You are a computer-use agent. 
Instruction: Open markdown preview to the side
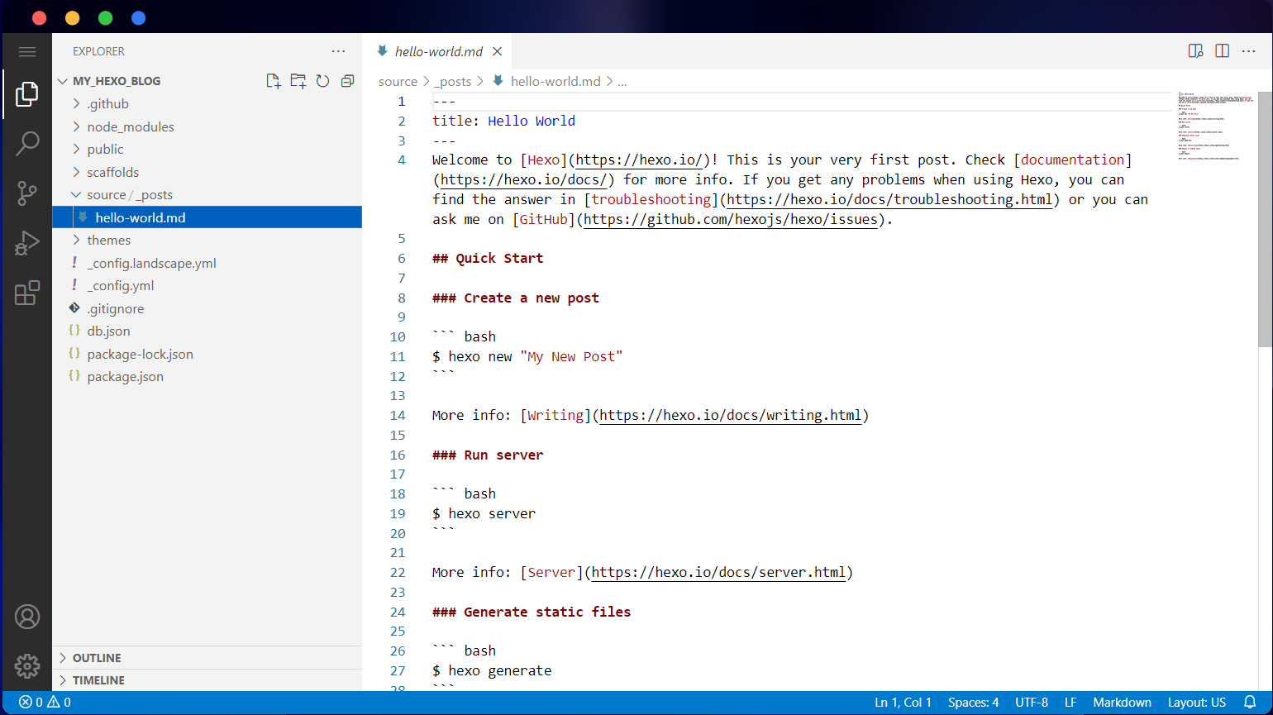1195,51
